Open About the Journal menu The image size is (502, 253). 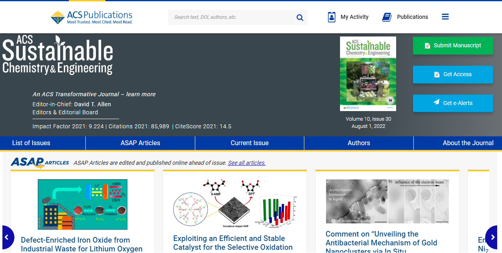pyautogui.click(x=468, y=143)
